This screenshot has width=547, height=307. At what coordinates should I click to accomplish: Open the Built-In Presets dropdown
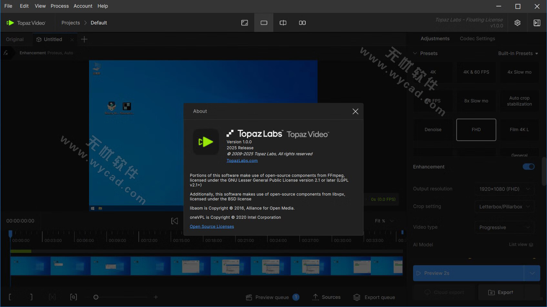(x=518, y=53)
